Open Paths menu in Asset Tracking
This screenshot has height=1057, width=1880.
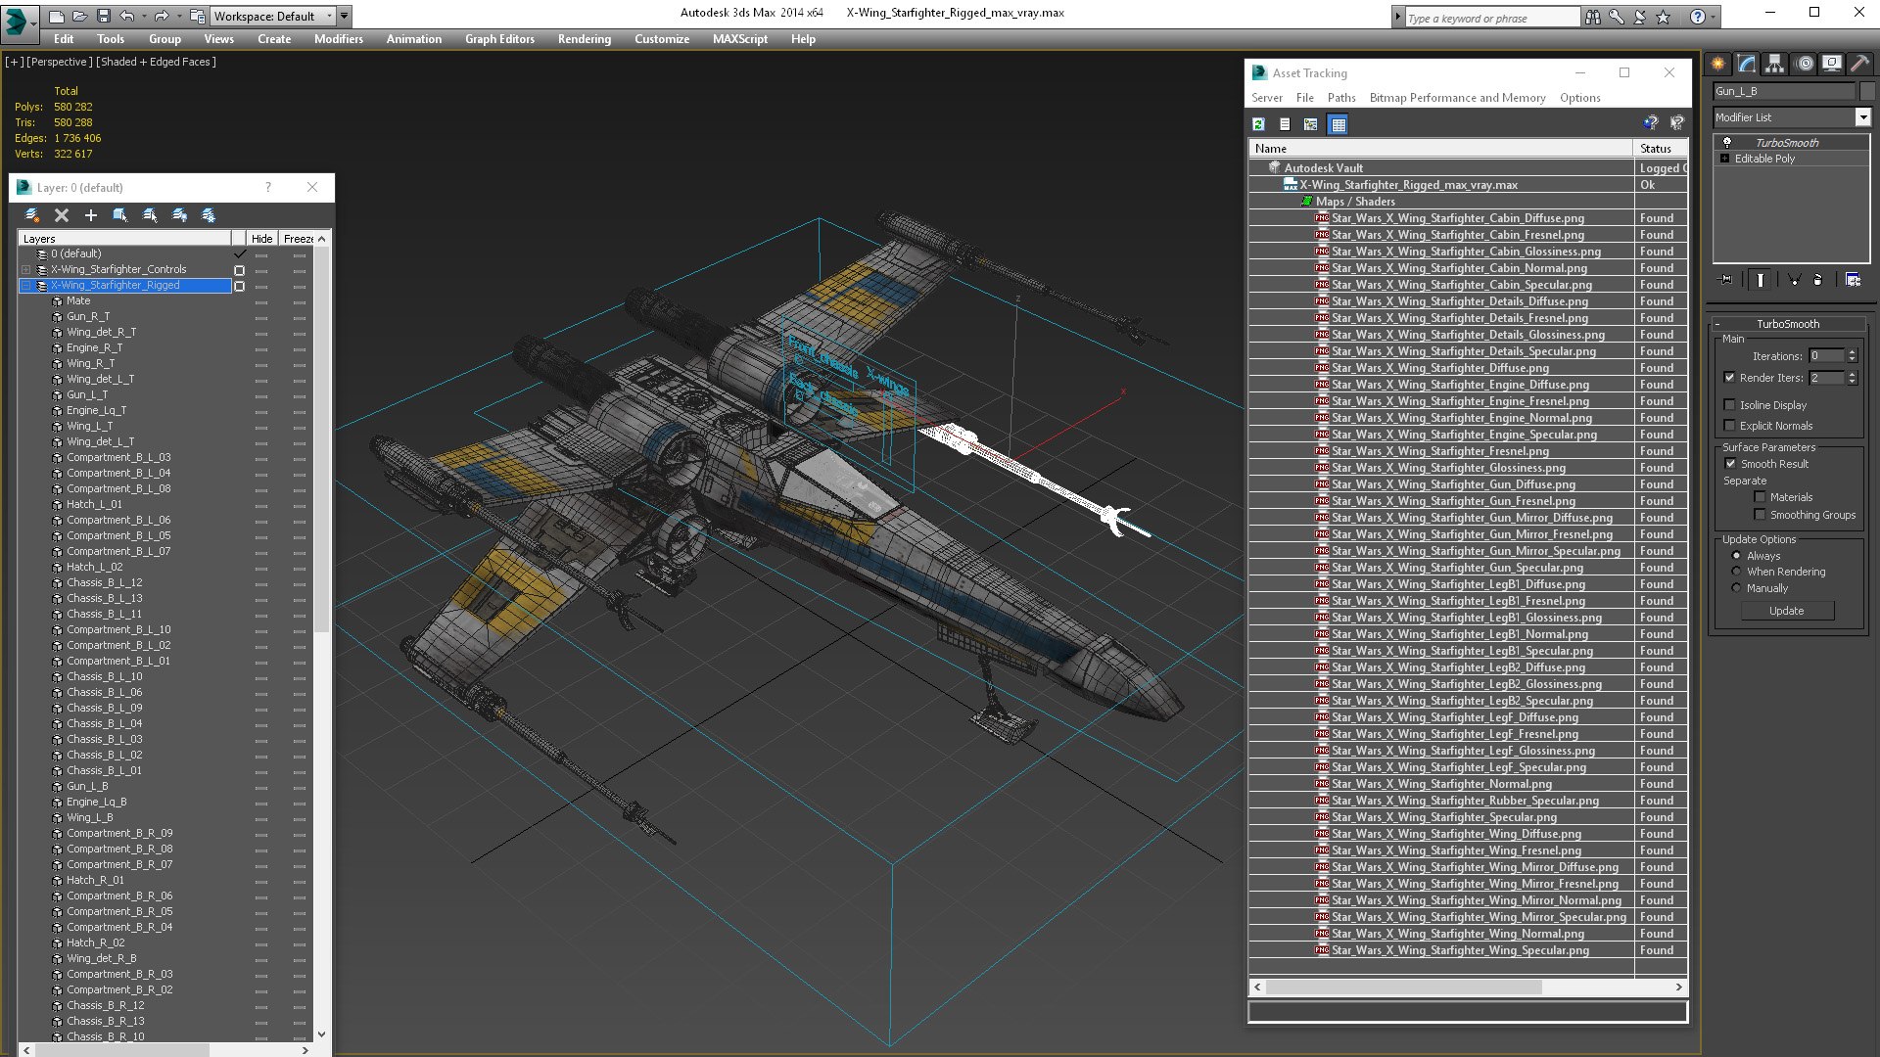coord(1341,98)
